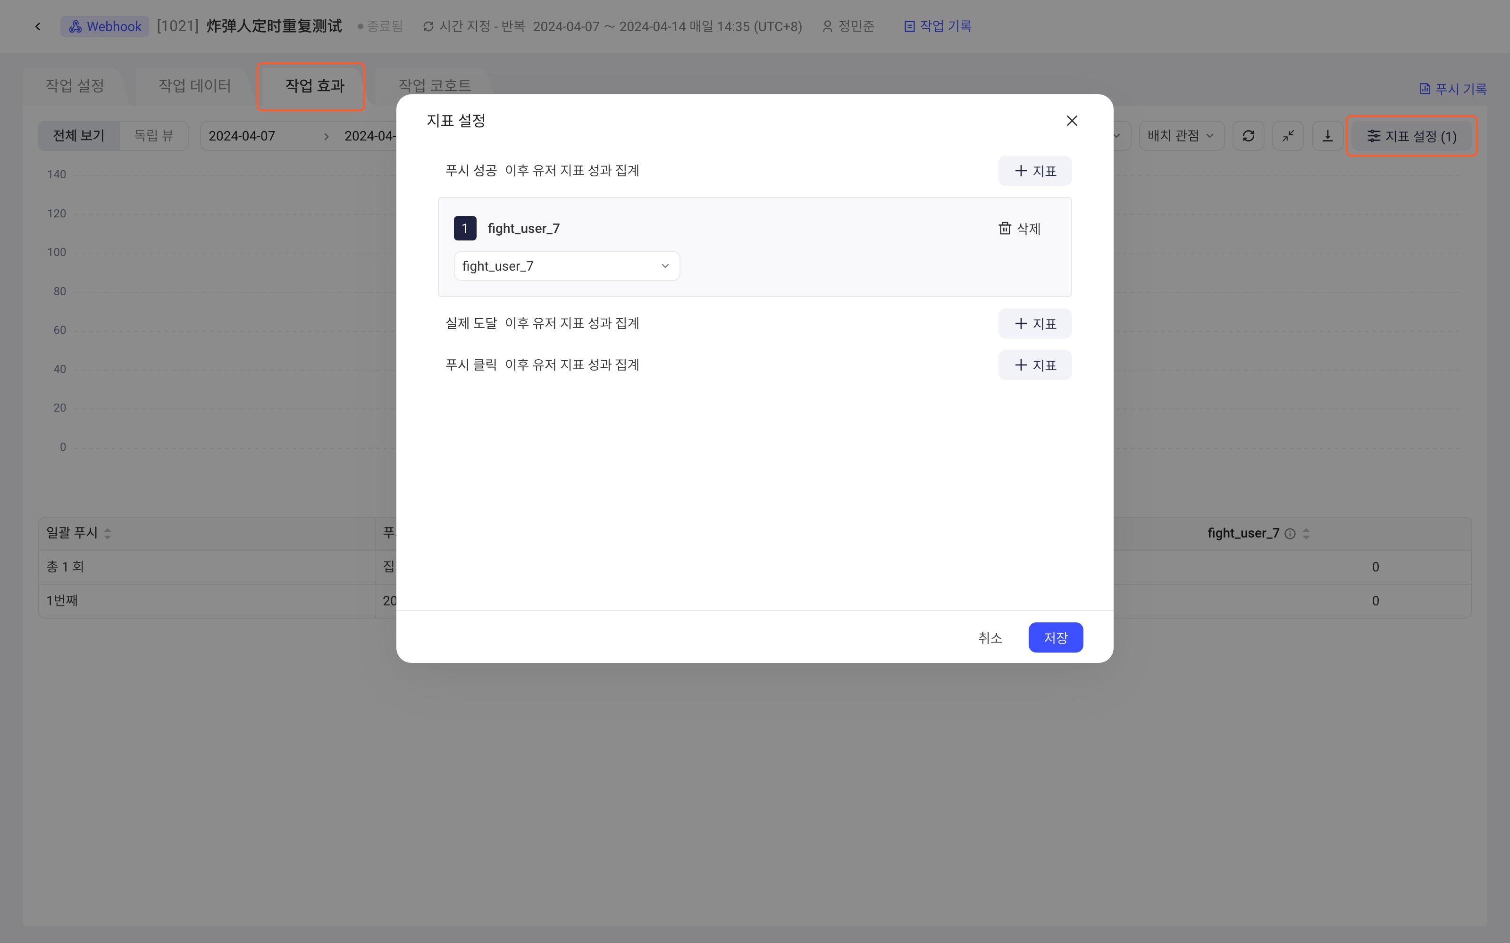Click the 2024-04-07 start date field

point(242,136)
